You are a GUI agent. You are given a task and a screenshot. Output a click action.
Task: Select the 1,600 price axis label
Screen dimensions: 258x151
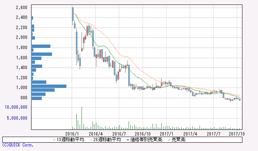[x=22, y=58]
